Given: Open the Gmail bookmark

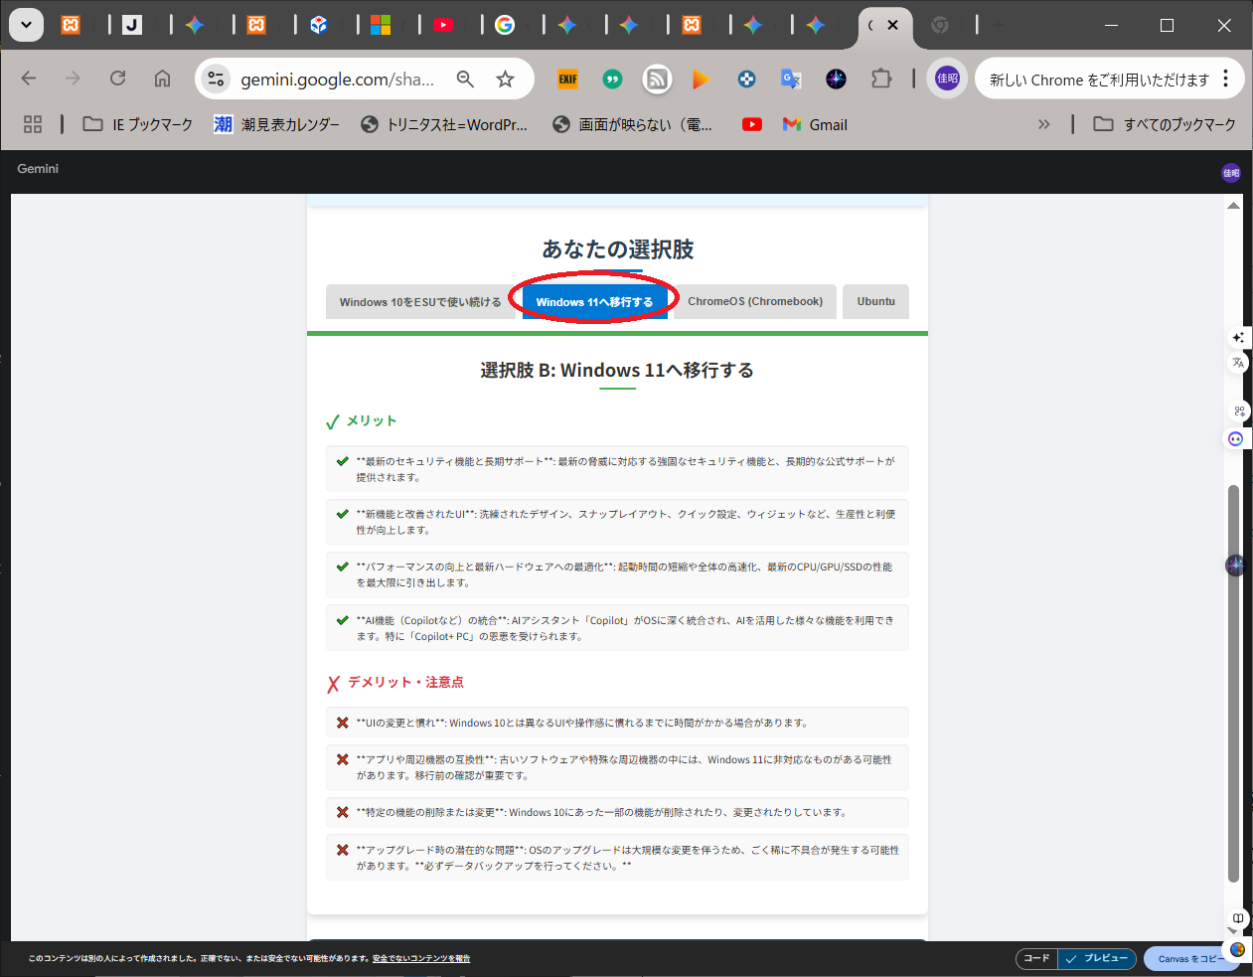Looking at the screenshot, I should pyautogui.click(x=815, y=124).
